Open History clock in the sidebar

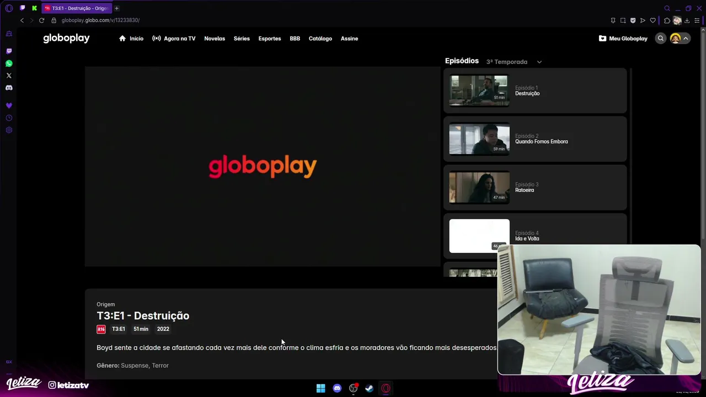tap(9, 118)
